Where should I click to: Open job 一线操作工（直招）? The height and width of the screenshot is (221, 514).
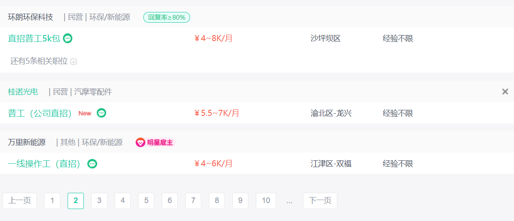(x=45, y=164)
